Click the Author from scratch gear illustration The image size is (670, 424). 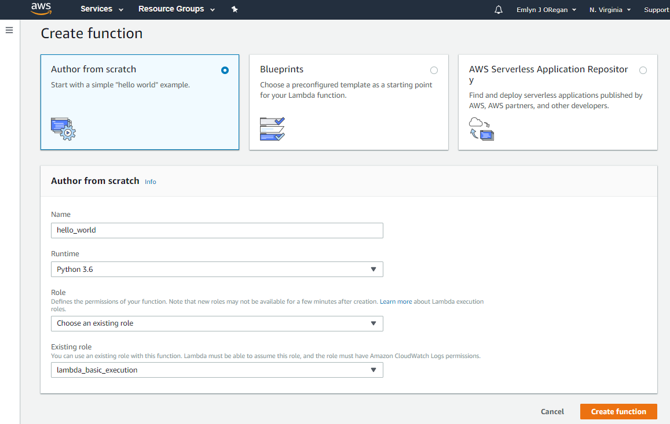click(x=63, y=129)
